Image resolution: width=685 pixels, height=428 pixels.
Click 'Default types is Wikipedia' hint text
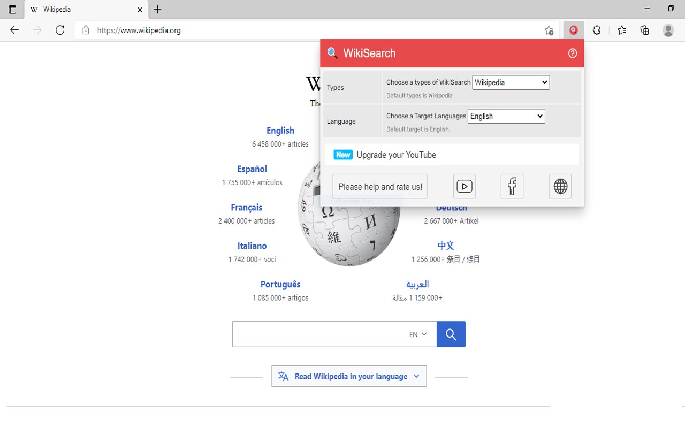coord(420,96)
